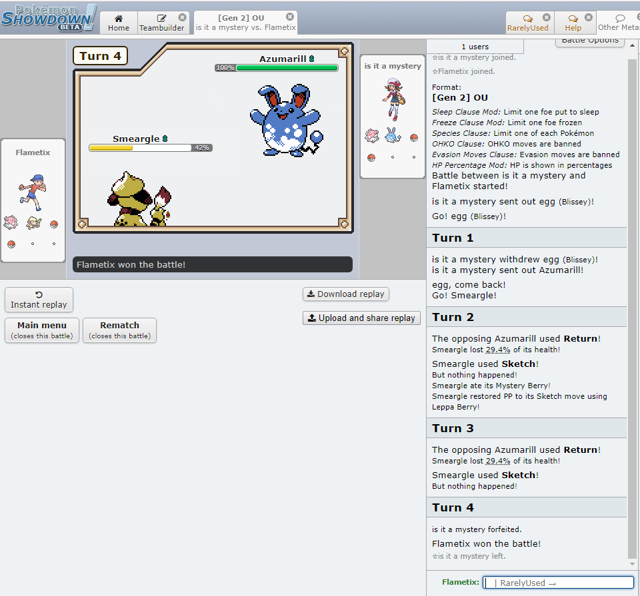Image resolution: width=640 pixels, height=596 pixels.
Task: Click Smeargle's yellow HP bar
Action: 111,148
